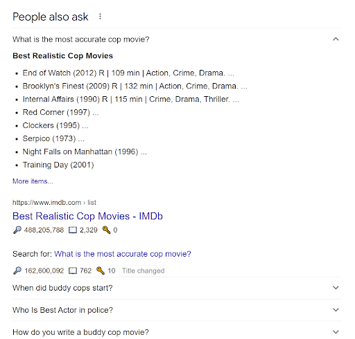The image size is (355, 339).
Task: Click the magnifier icon next to 162,600,092
Action: (x=17, y=271)
